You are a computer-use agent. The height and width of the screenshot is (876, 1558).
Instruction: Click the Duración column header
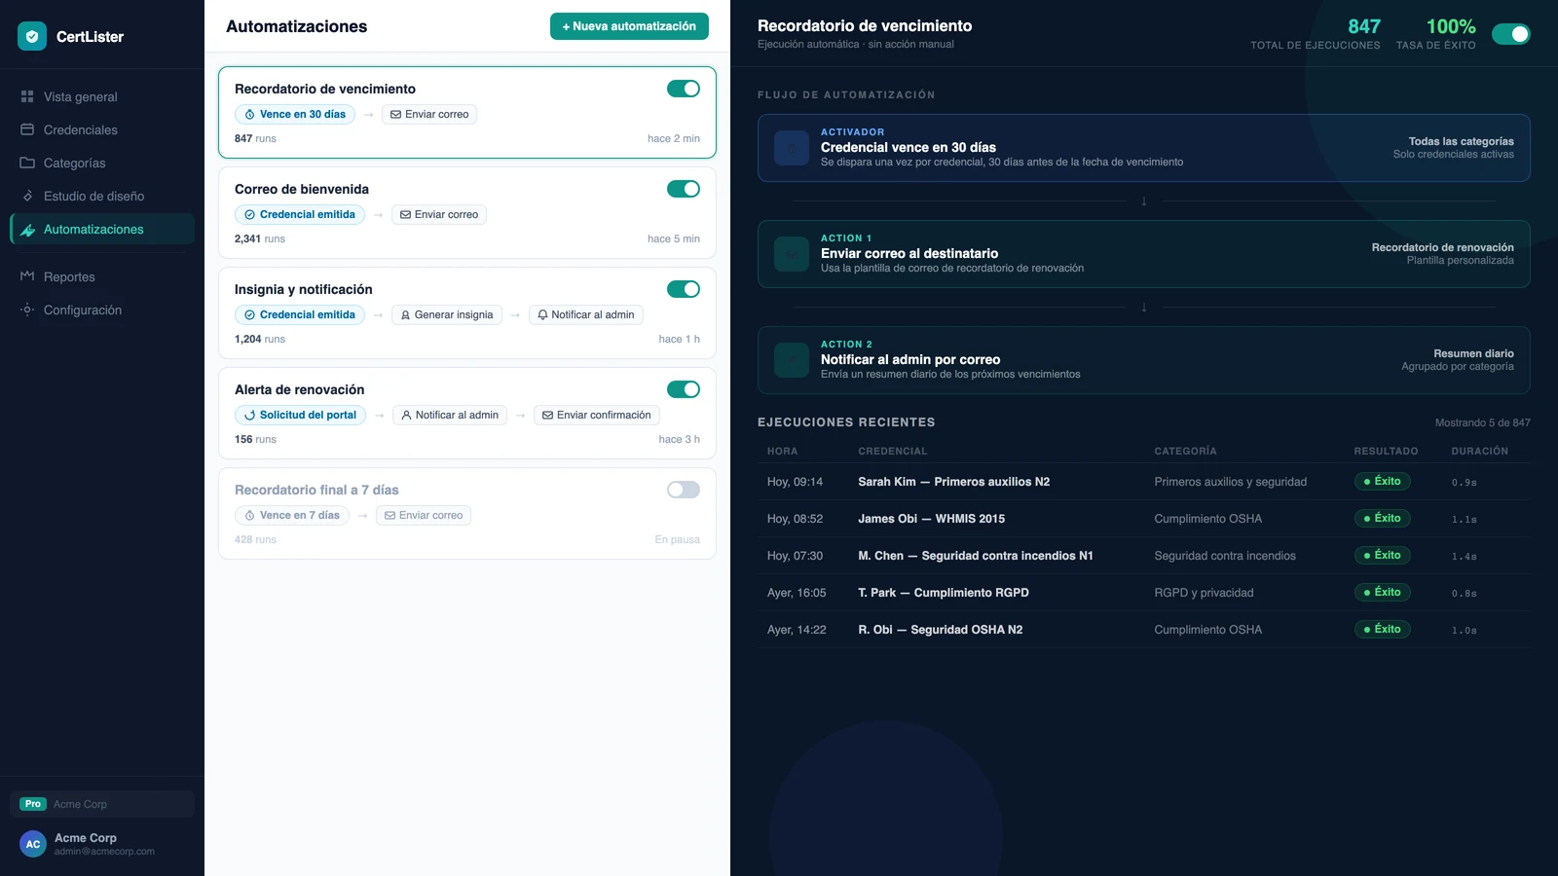[x=1479, y=452]
